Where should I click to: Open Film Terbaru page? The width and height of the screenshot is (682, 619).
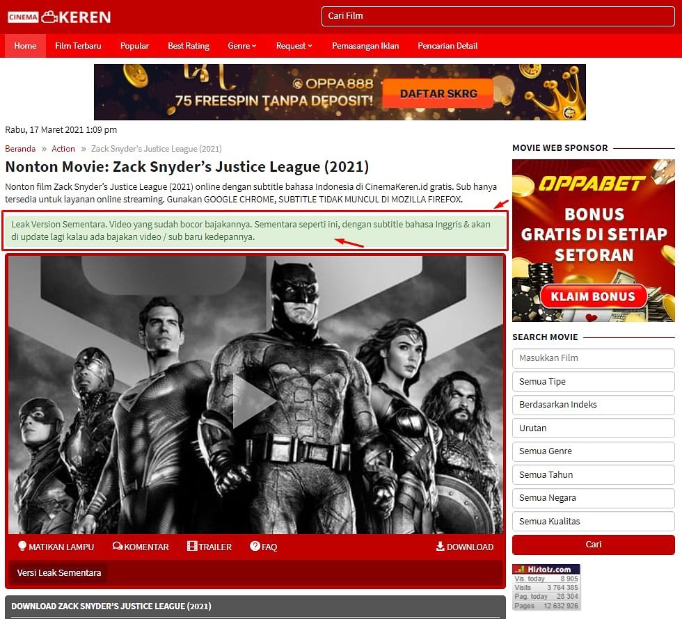(x=78, y=46)
